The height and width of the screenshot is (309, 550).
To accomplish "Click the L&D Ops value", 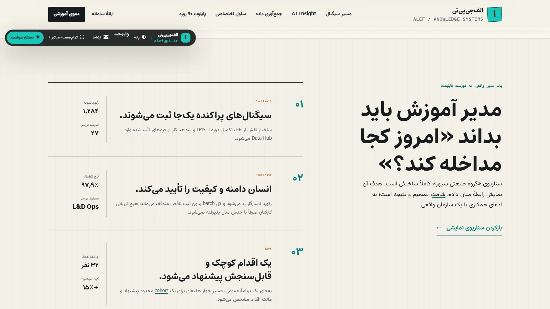I will pos(86,207).
